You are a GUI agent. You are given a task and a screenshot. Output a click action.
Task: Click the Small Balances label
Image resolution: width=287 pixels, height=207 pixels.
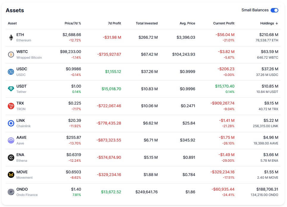pos(255,10)
